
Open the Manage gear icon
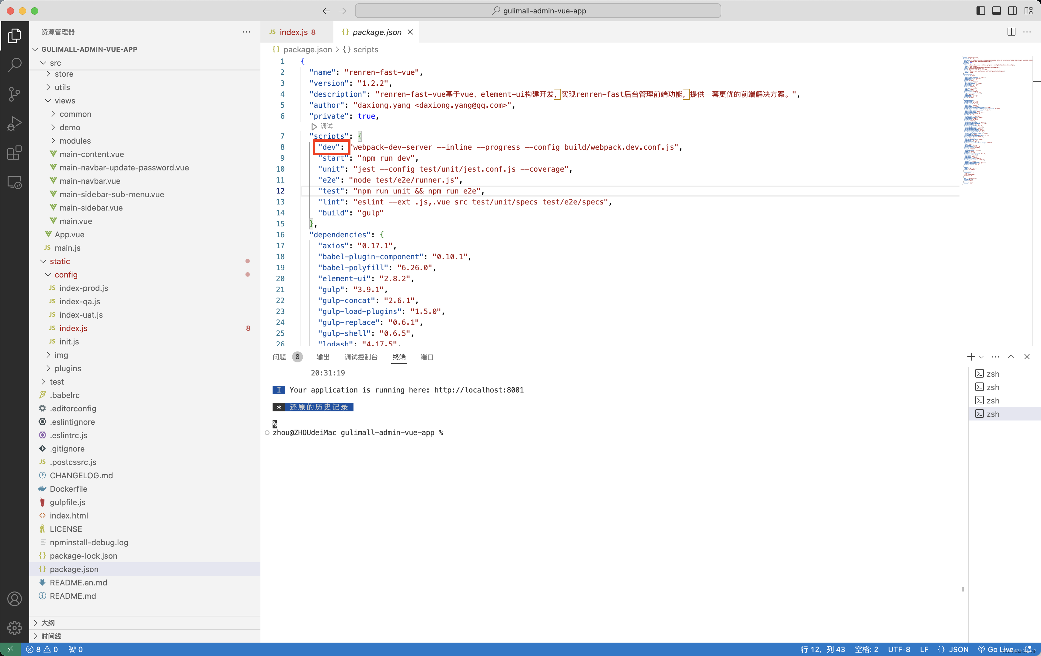(14, 627)
